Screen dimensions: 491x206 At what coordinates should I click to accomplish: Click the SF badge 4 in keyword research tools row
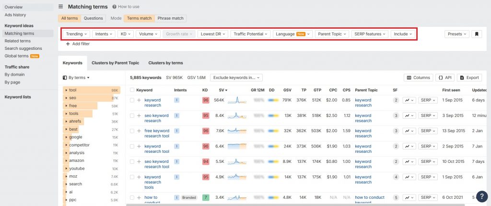pos(396,177)
